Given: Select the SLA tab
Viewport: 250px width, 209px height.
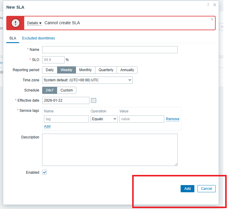Looking at the screenshot, I should pyautogui.click(x=13, y=38).
